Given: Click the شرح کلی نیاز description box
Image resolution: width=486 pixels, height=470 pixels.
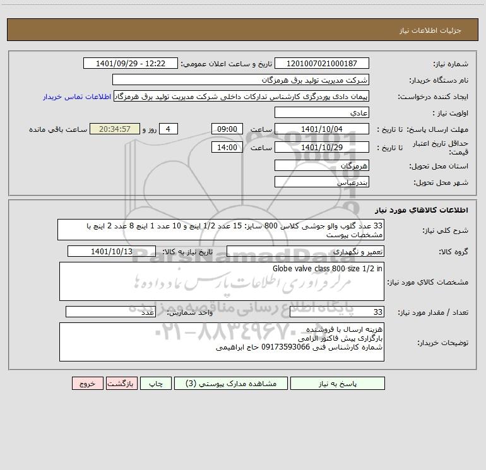Looking at the screenshot, I should coord(221,230).
